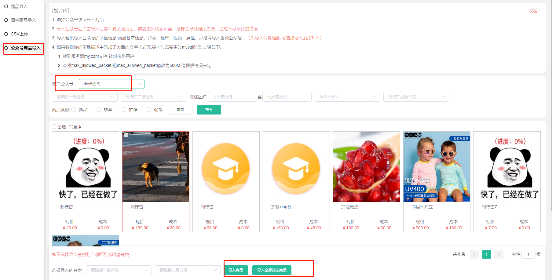
Task: Click the ¥600.00 current price
Action: (421, 228)
